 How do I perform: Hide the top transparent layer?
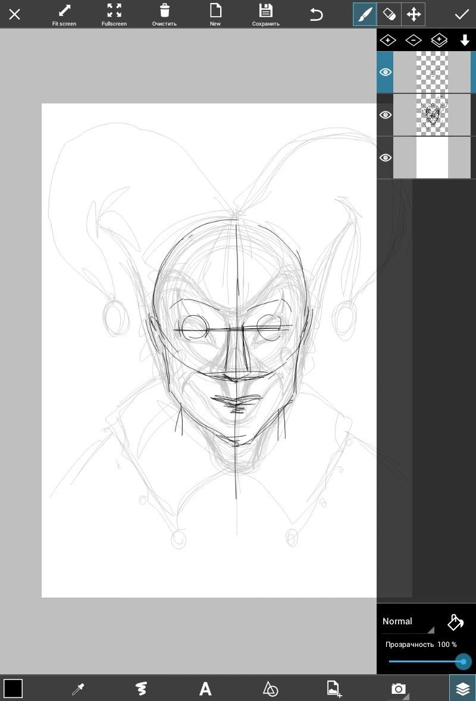(x=385, y=72)
